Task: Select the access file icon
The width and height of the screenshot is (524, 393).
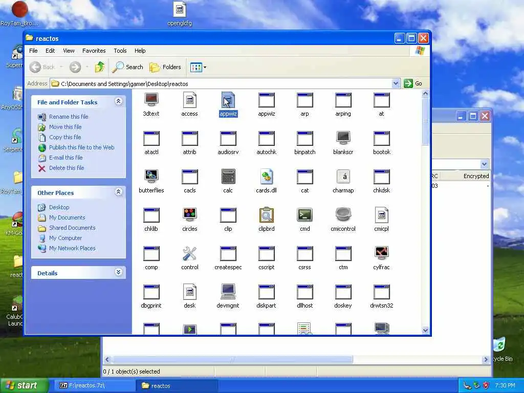Action: 189,100
